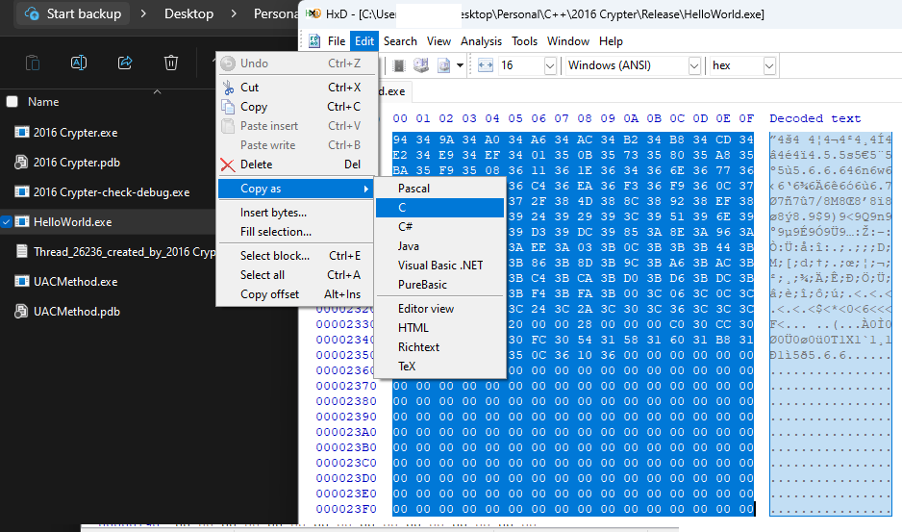Choose Select block... from Edit menu
902x532 pixels.
tap(297, 256)
